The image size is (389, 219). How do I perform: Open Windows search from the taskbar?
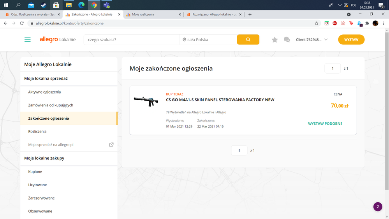pyautogui.click(x=18, y=5)
